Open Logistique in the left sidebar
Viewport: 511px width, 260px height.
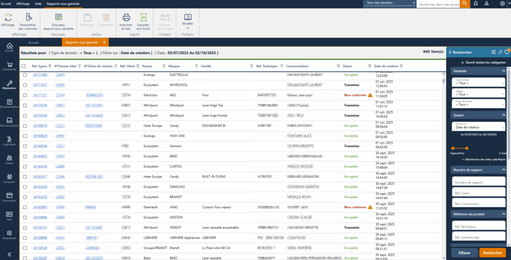point(9,140)
